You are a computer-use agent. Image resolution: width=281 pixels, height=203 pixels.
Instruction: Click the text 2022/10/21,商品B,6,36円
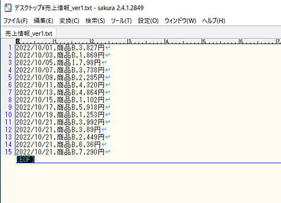[58, 144]
